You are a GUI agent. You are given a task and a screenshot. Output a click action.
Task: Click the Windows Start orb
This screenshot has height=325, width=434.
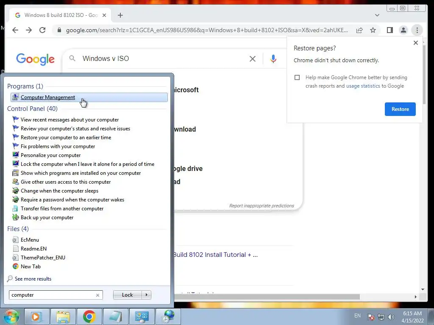coord(11,317)
